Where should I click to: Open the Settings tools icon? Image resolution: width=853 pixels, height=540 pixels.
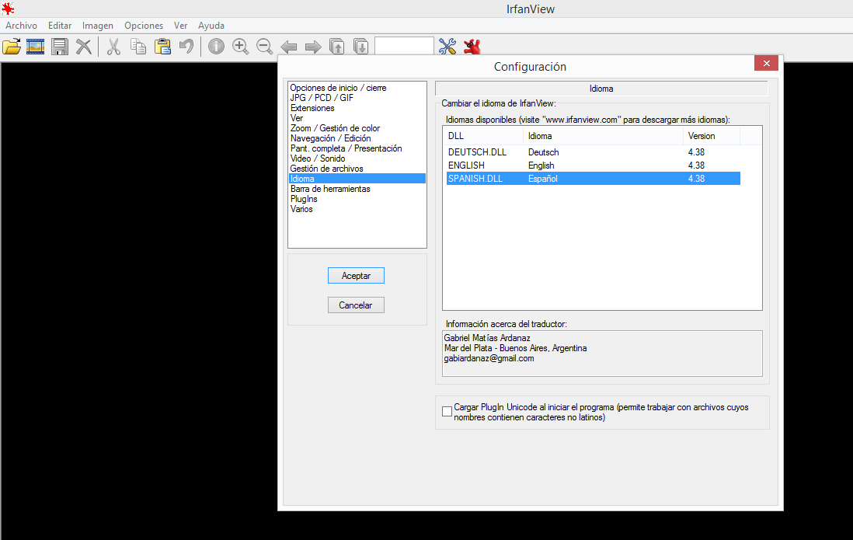click(447, 47)
